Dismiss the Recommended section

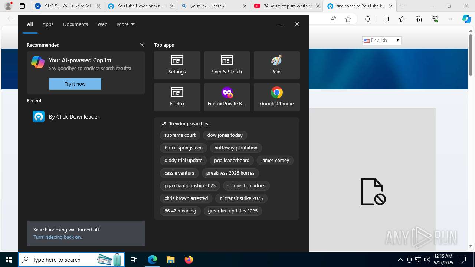142,45
